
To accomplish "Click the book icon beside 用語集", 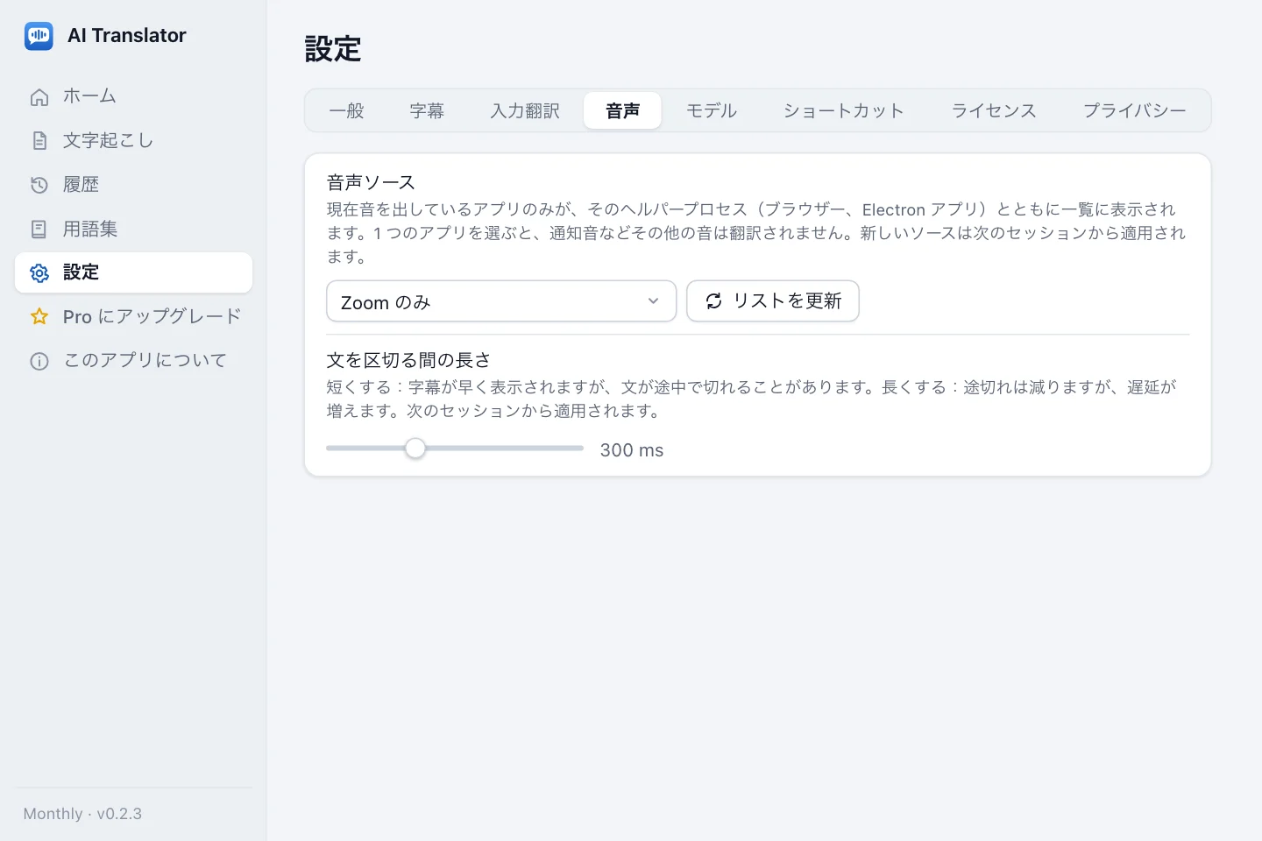I will 39,230.
